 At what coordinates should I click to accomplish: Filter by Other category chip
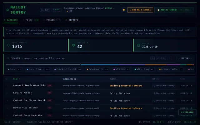(x=14, y=69)
